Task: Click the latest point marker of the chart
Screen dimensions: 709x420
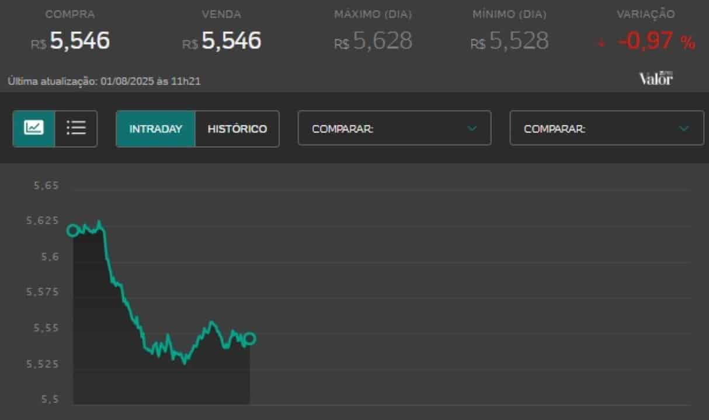Action: (x=249, y=338)
